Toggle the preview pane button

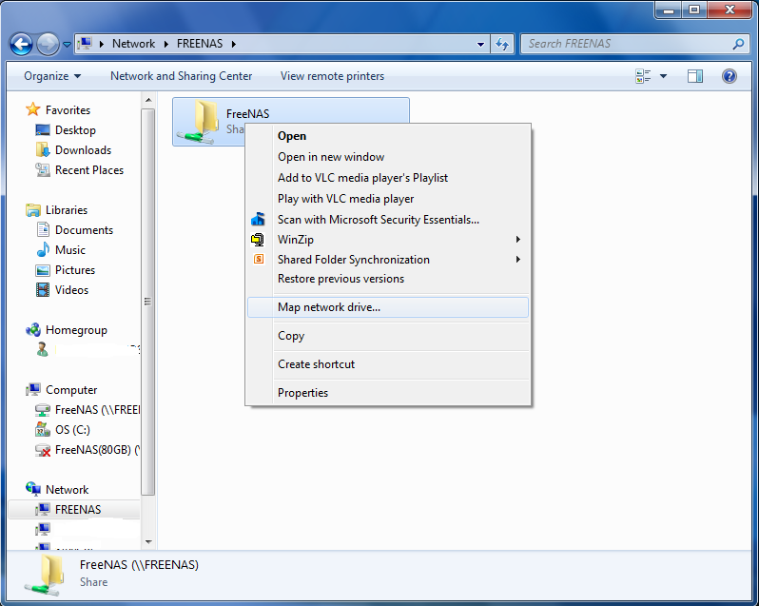point(695,76)
